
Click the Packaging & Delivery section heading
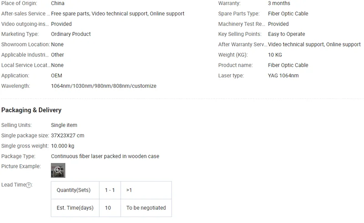(31, 110)
